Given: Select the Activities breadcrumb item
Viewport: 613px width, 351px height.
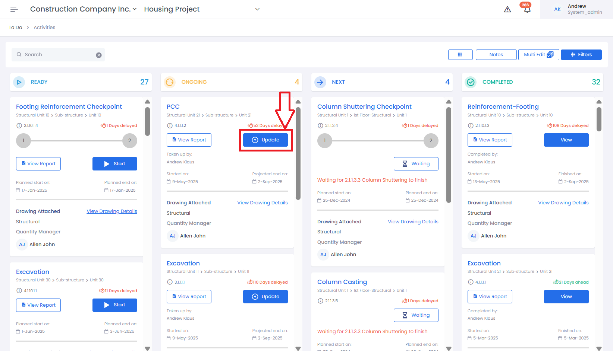Looking at the screenshot, I should (x=44, y=28).
